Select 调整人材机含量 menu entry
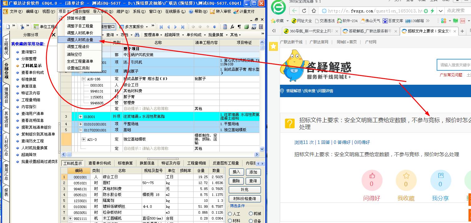 (x=80, y=40)
